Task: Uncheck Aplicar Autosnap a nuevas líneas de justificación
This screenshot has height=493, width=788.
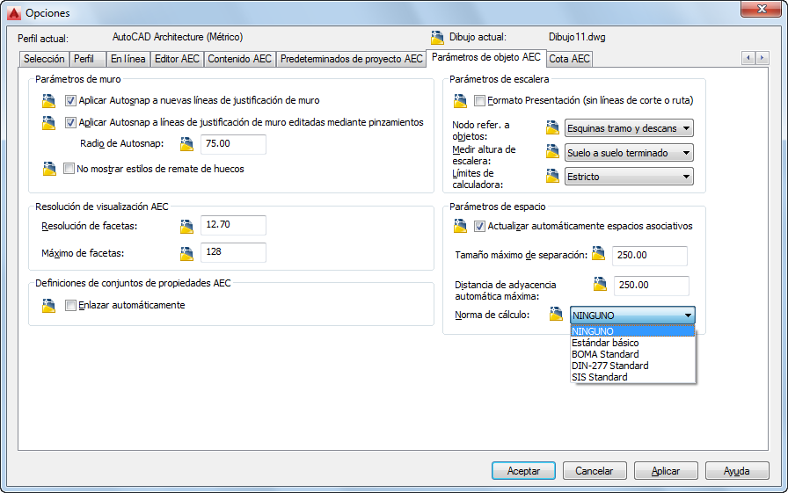Action: point(71,101)
